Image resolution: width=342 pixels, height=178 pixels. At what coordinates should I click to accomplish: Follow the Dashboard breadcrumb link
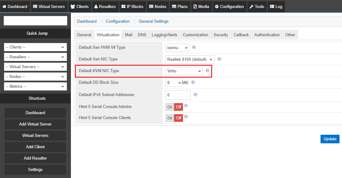87,21
